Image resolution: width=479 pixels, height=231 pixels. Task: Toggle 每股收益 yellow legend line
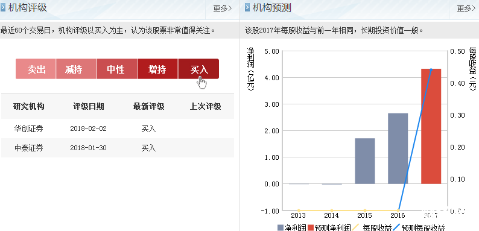coord(356,227)
